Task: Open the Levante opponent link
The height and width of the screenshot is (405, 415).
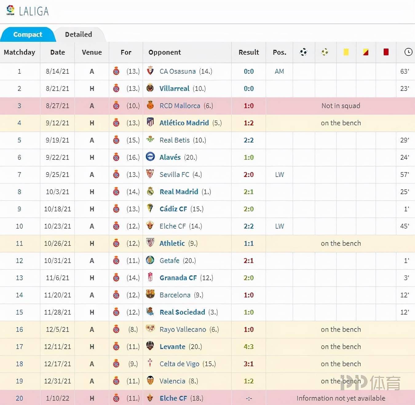Action: [x=172, y=347]
